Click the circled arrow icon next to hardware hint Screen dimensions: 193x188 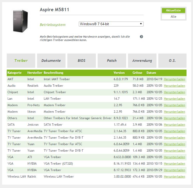click(x=141, y=37)
